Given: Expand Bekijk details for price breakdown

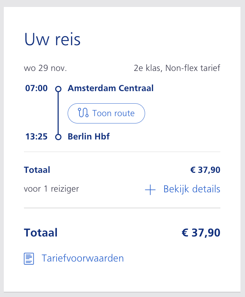Looking at the screenshot, I should [183, 189].
